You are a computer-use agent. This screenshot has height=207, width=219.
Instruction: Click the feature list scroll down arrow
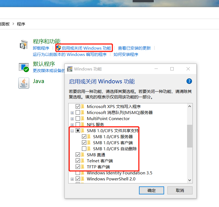click(190, 180)
